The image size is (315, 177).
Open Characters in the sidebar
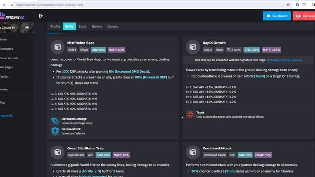click(6, 49)
